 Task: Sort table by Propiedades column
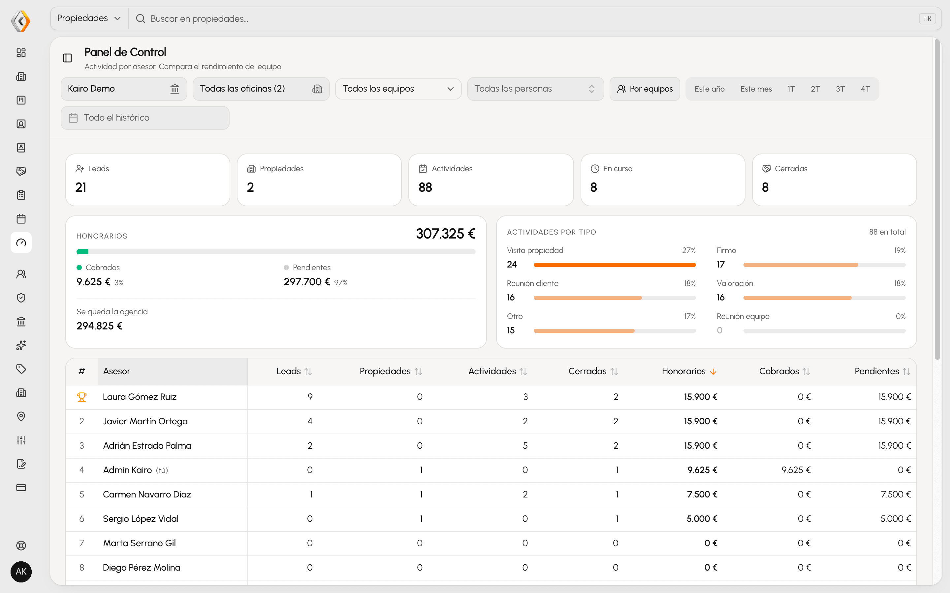click(391, 371)
